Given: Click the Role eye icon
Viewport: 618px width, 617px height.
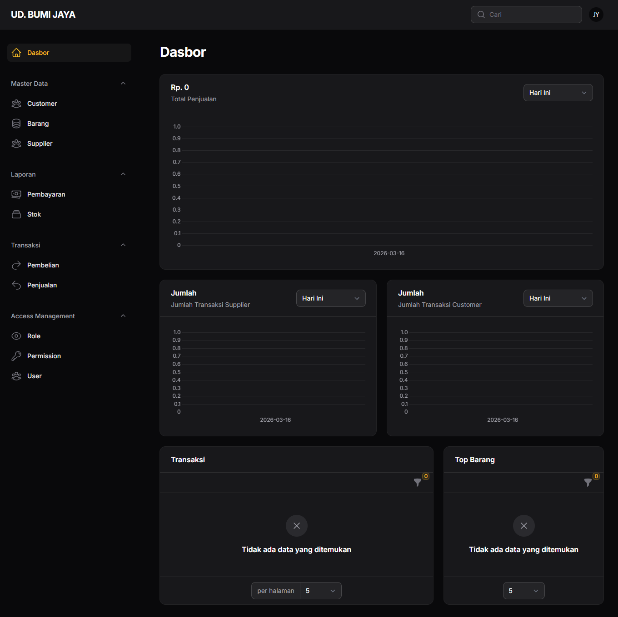Looking at the screenshot, I should pyautogui.click(x=16, y=336).
